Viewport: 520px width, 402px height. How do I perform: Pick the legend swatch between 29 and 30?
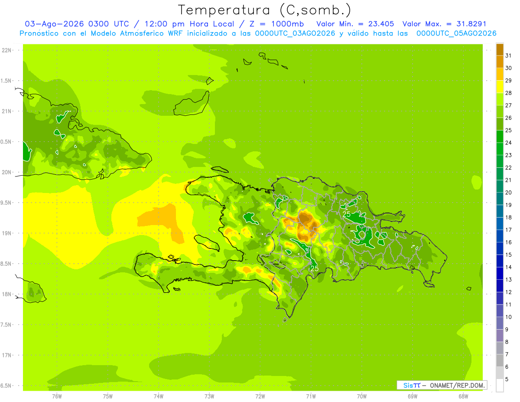click(500, 74)
